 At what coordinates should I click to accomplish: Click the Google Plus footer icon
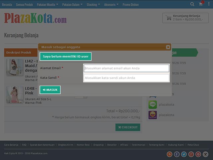pos(191,154)
